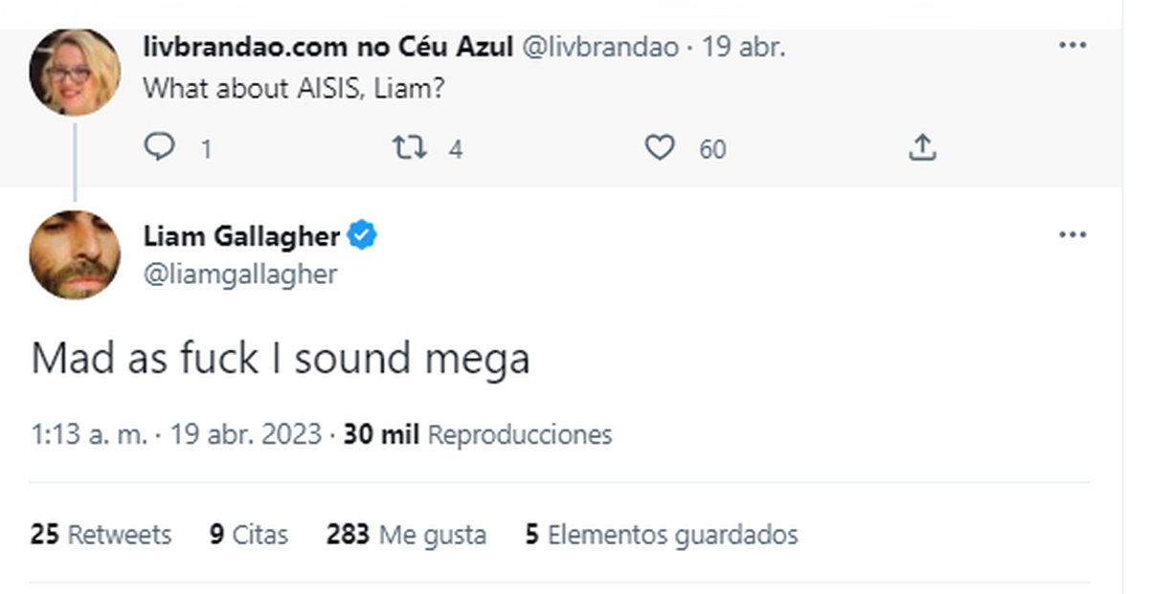Click the verified badge next to Liam Gallagher
The height and width of the screenshot is (594, 1149).
pyautogui.click(x=362, y=235)
